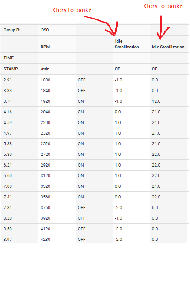Image resolution: width=190 pixels, height=283 pixels.
Task: Click the left red 'Który to bank?' annotation
Action: tap(72, 10)
